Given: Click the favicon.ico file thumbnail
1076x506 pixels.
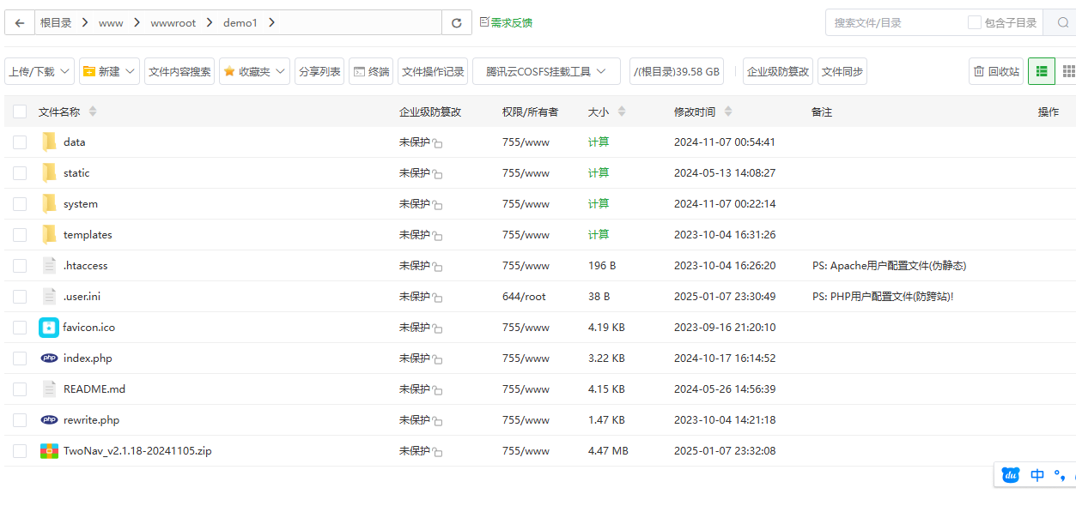Looking at the screenshot, I should [x=49, y=328].
